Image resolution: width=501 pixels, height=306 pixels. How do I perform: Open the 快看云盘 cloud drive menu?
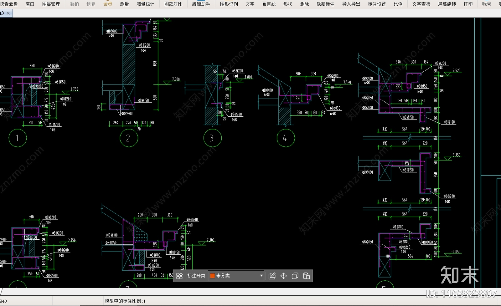[9, 4]
